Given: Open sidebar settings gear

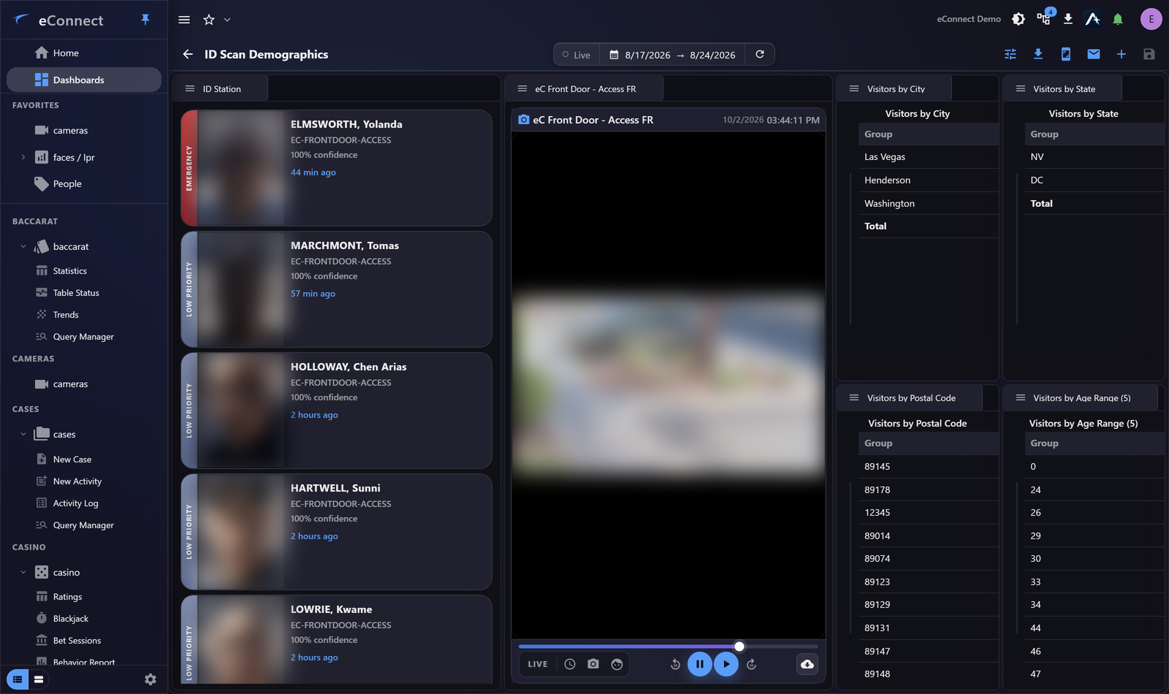Looking at the screenshot, I should (151, 679).
